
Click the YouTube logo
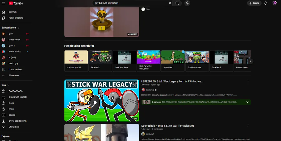point(16,3)
